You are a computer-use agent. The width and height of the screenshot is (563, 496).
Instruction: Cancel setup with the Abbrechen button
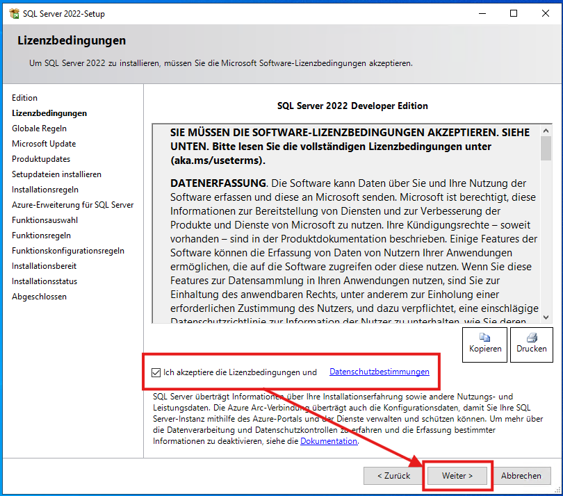point(522,475)
